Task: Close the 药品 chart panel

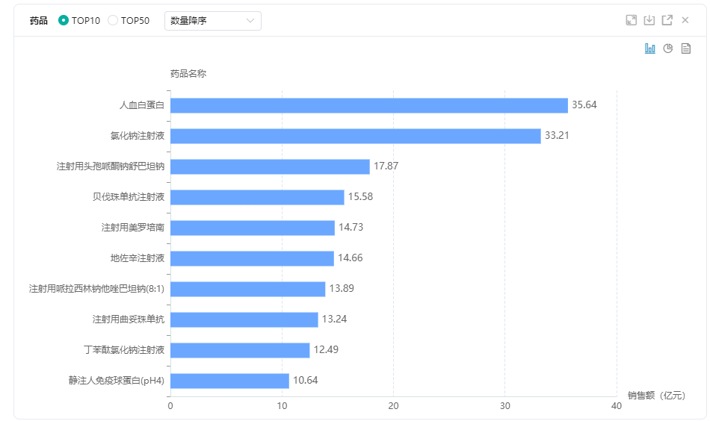Action: tap(685, 20)
